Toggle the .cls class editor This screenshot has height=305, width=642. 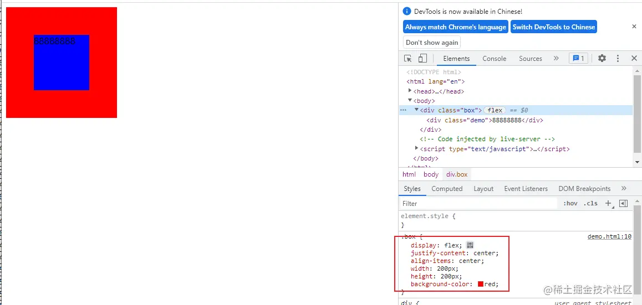point(590,203)
